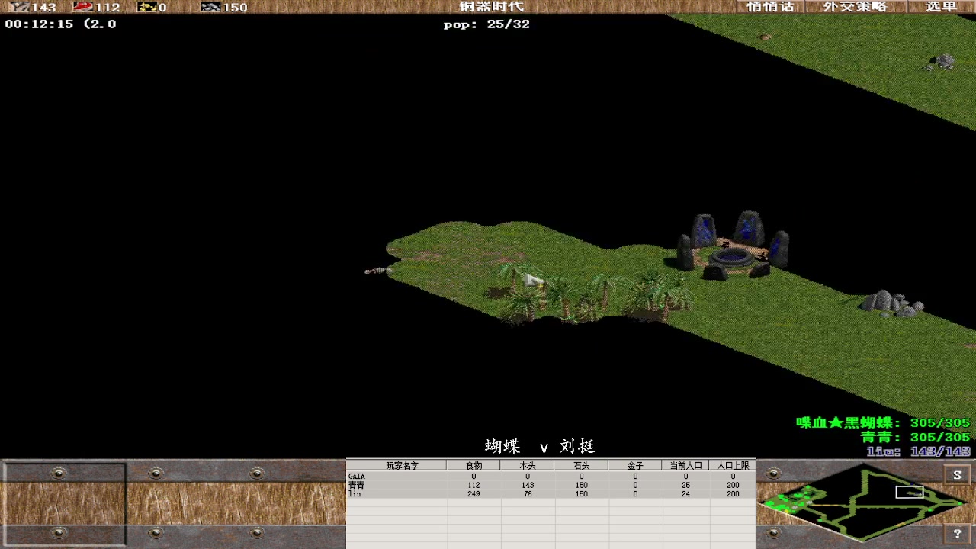This screenshot has width=976, height=549.
Task: Click the 蝴蝶 v 刘挺 match title
Action: 540,447
